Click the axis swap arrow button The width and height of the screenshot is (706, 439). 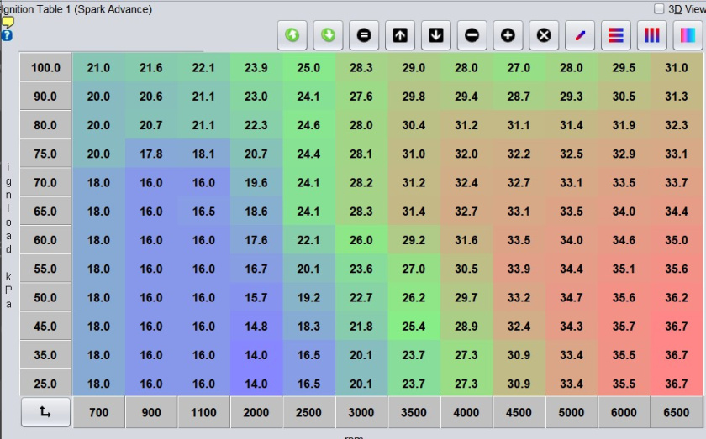point(44,412)
